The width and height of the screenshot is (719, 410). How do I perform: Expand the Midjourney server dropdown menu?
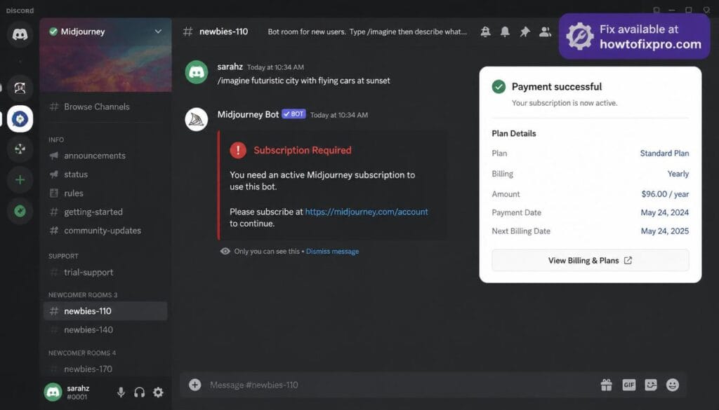point(158,32)
